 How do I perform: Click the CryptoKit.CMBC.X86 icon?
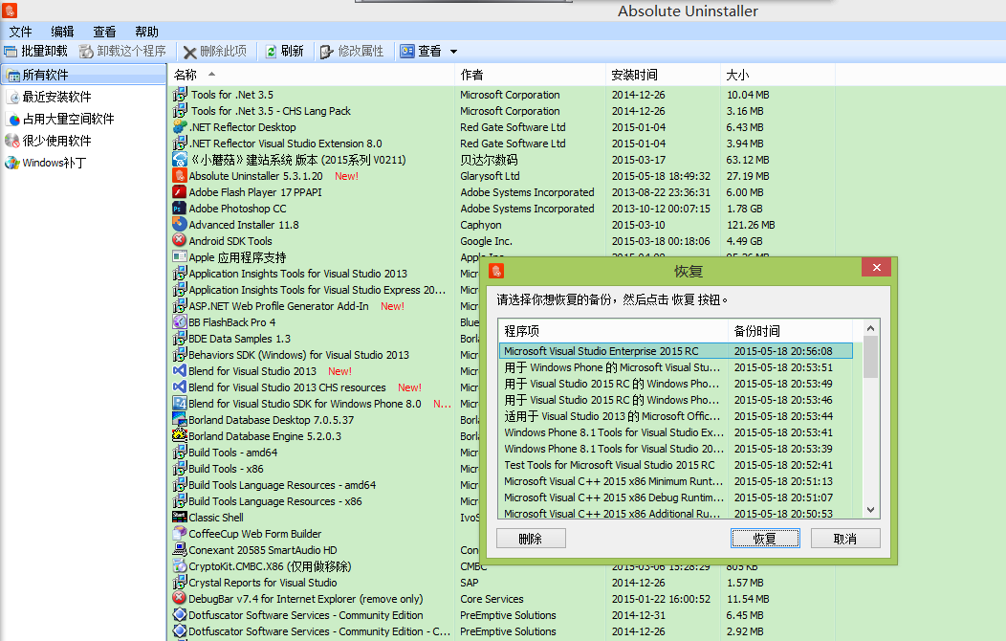point(180,566)
